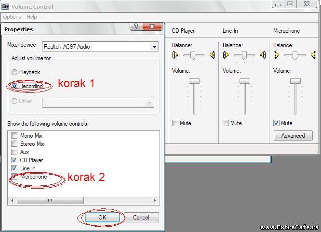Image resolution: width=321 pixels, height=232 pixels.
Task: Uncheck the CD Player volume control
Action: tap(14, 160)
